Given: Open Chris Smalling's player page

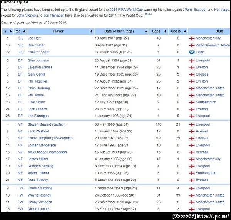Looking at the screenshot, I should (x=39, y=88).
